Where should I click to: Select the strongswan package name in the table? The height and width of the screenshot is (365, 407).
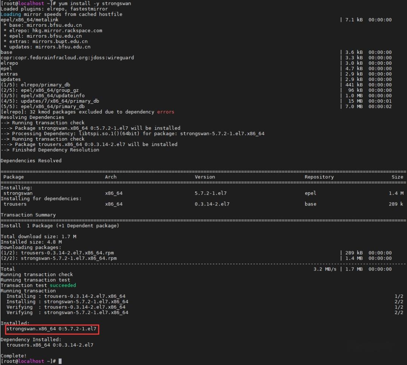point(18,193)
